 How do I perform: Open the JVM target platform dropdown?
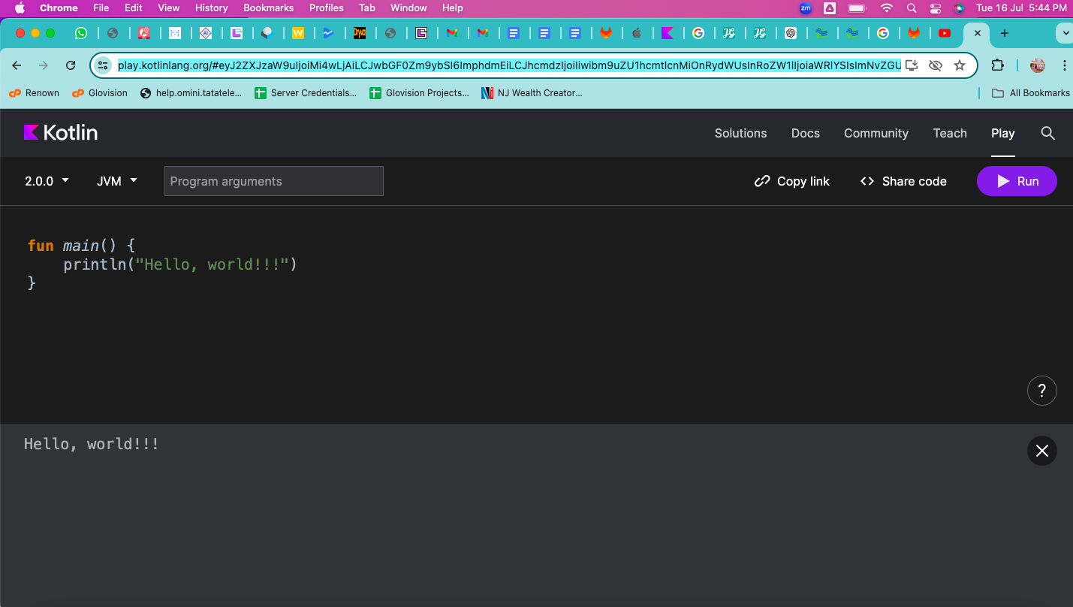(x=117, y=181)
